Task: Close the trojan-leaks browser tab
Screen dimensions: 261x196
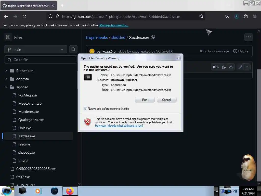Action: tap(53, 6)
